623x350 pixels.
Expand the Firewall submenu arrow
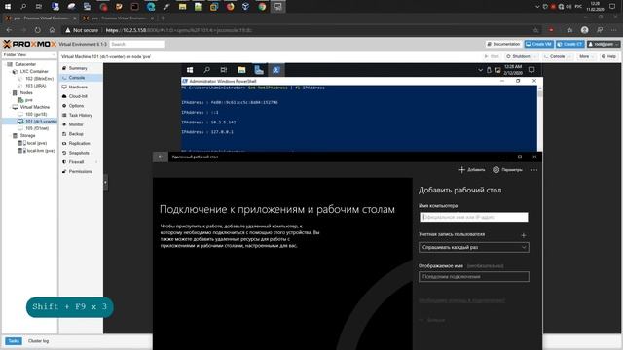pyautogui.click(x=96, y=162)
